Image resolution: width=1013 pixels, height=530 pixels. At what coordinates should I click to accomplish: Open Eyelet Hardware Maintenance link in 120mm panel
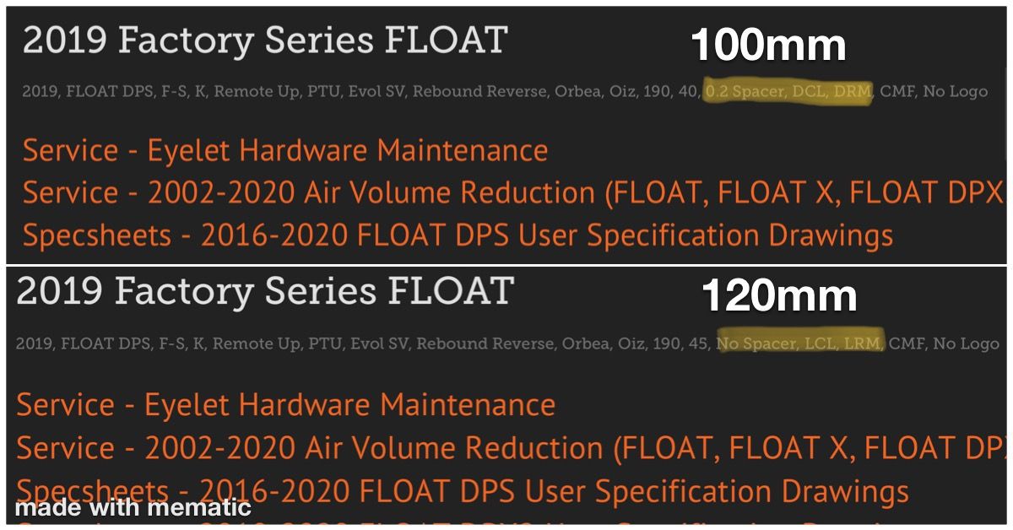[285, 405]
